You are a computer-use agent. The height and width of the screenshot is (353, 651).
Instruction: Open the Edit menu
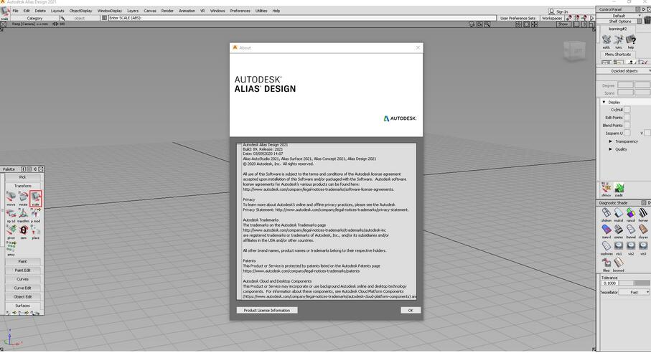pos(27,11)
